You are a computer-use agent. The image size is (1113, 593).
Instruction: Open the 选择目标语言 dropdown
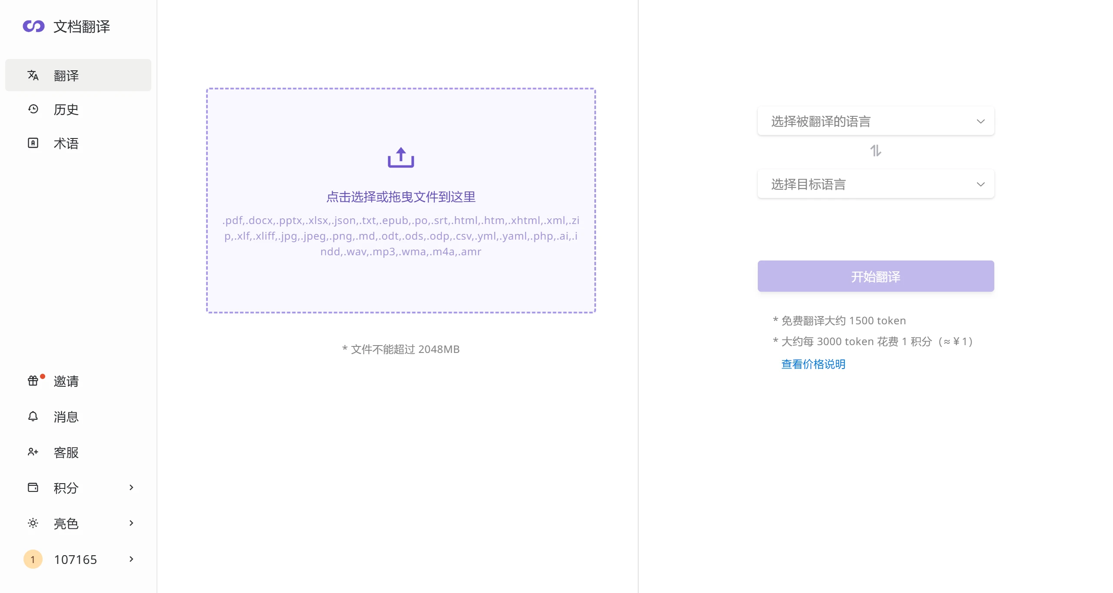(x=876, y=184)
